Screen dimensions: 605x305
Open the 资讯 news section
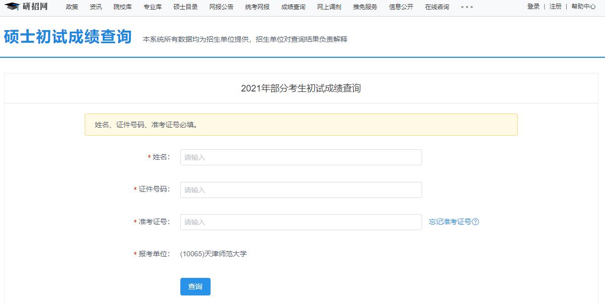[x=96, y=7]
